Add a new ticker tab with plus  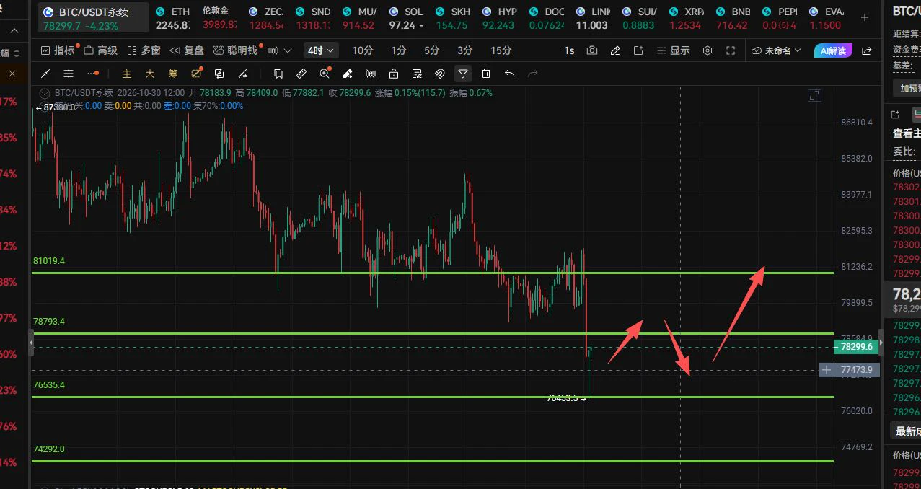tap(865, 17)
